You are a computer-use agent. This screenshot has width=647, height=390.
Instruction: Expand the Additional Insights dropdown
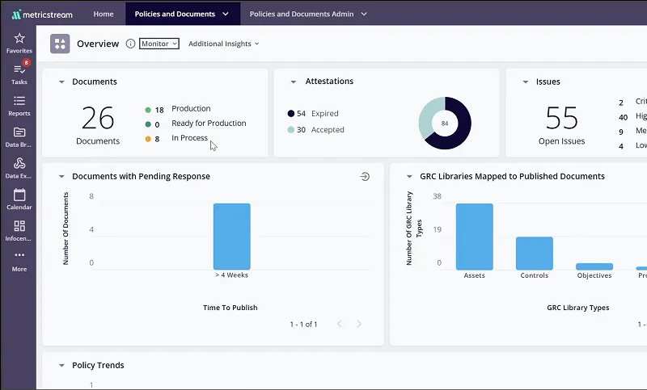click(x=224, y=44)
